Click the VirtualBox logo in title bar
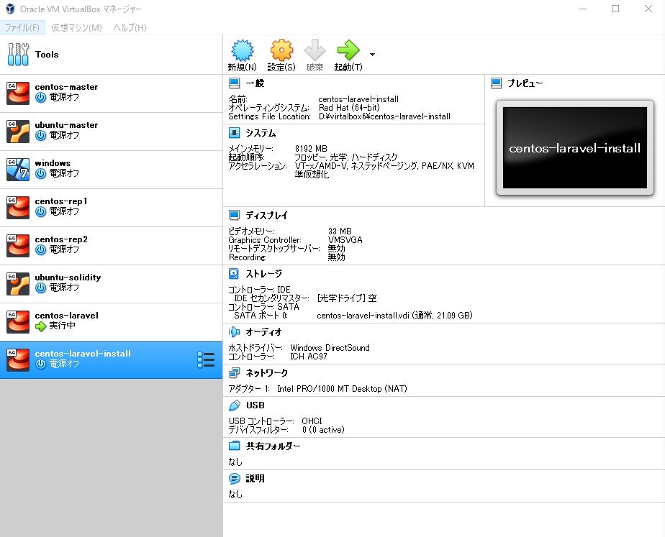The width and height of the screenshot is (665, 537). click(x=10, y=9)
